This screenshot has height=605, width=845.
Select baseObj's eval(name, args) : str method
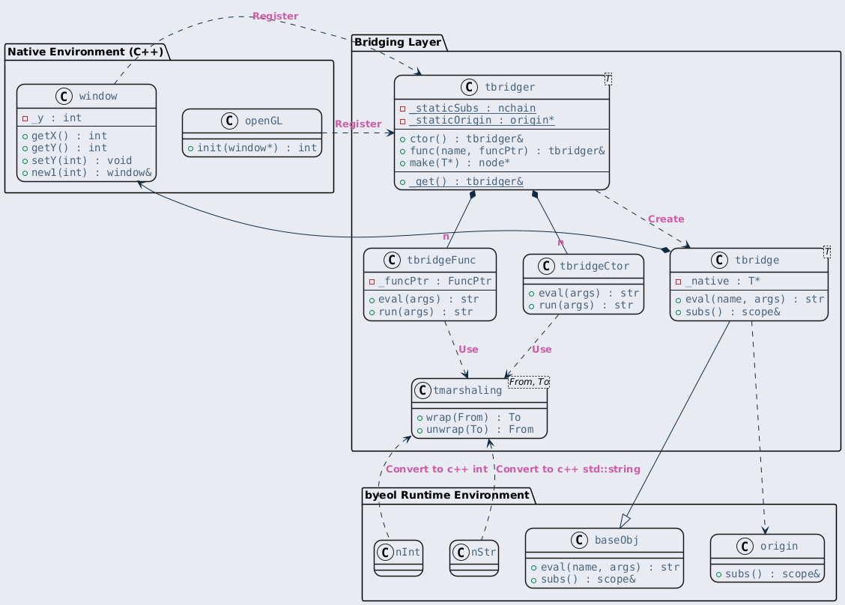point(610,568)
